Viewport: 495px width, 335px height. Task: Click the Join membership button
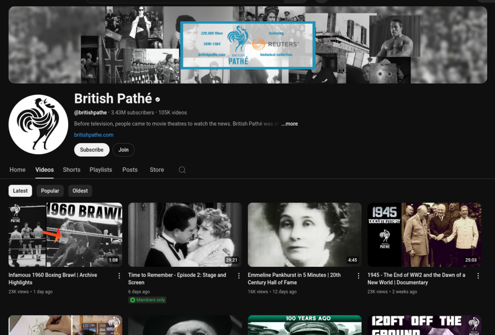click(x=123, y=150)
